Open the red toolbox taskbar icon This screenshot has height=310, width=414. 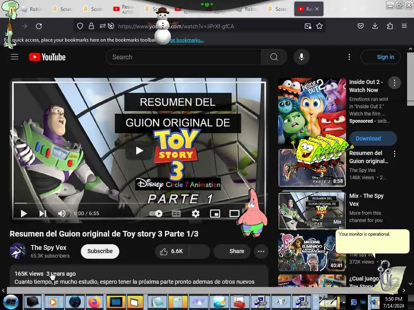pyautogui.click(x=239, y=302)
